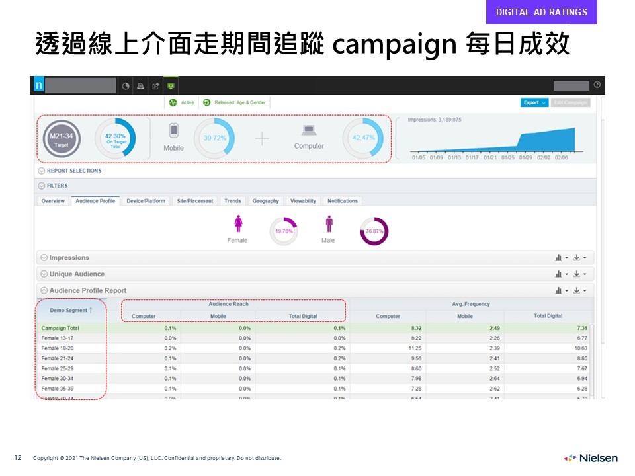
Task: Click the 76.87% Male donut chart
Action: click(374, 231)
